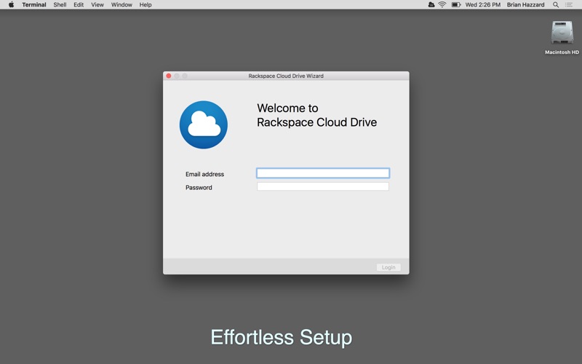The image size is (582, 364).
Task: Click the Password input field
Action: pyautogui.click(x=323, y=186)
